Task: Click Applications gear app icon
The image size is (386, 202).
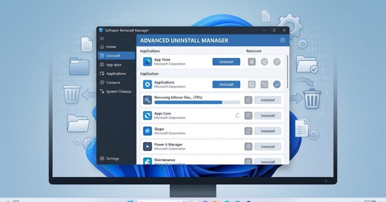Action: pos(148,85)
